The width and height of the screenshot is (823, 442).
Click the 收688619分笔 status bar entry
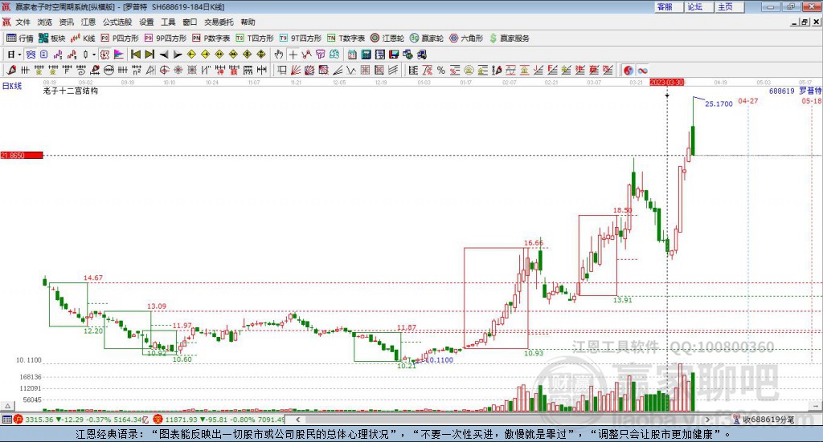tap(768, 420)
